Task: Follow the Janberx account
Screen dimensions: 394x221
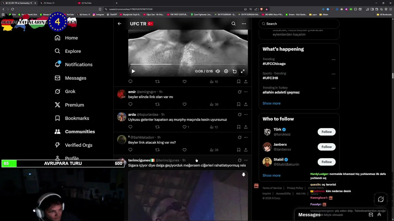Action: tap(327, 147)
